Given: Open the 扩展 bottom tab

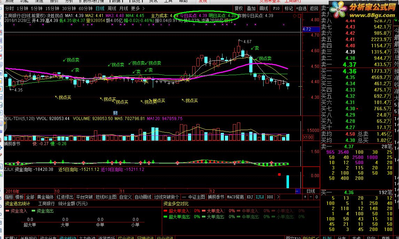Looking at the screenshot, I should [x=10, y=238].
